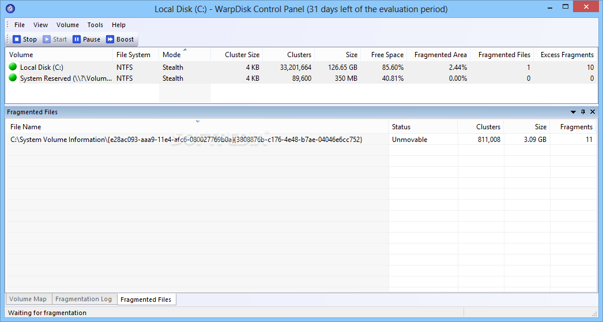
Task: Minimize the WarpDisk window
Action: [551, 7]
